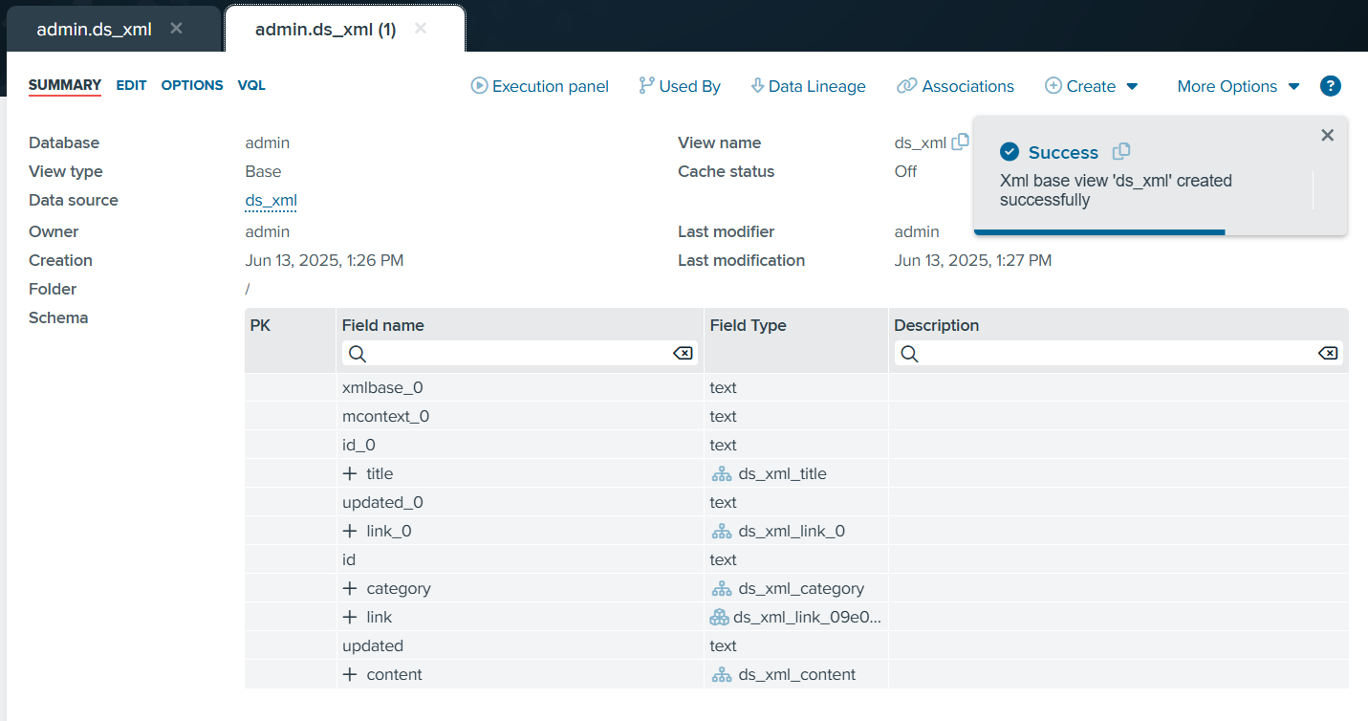Select the admin.ds_xml (1) tab

coord(325,29)
